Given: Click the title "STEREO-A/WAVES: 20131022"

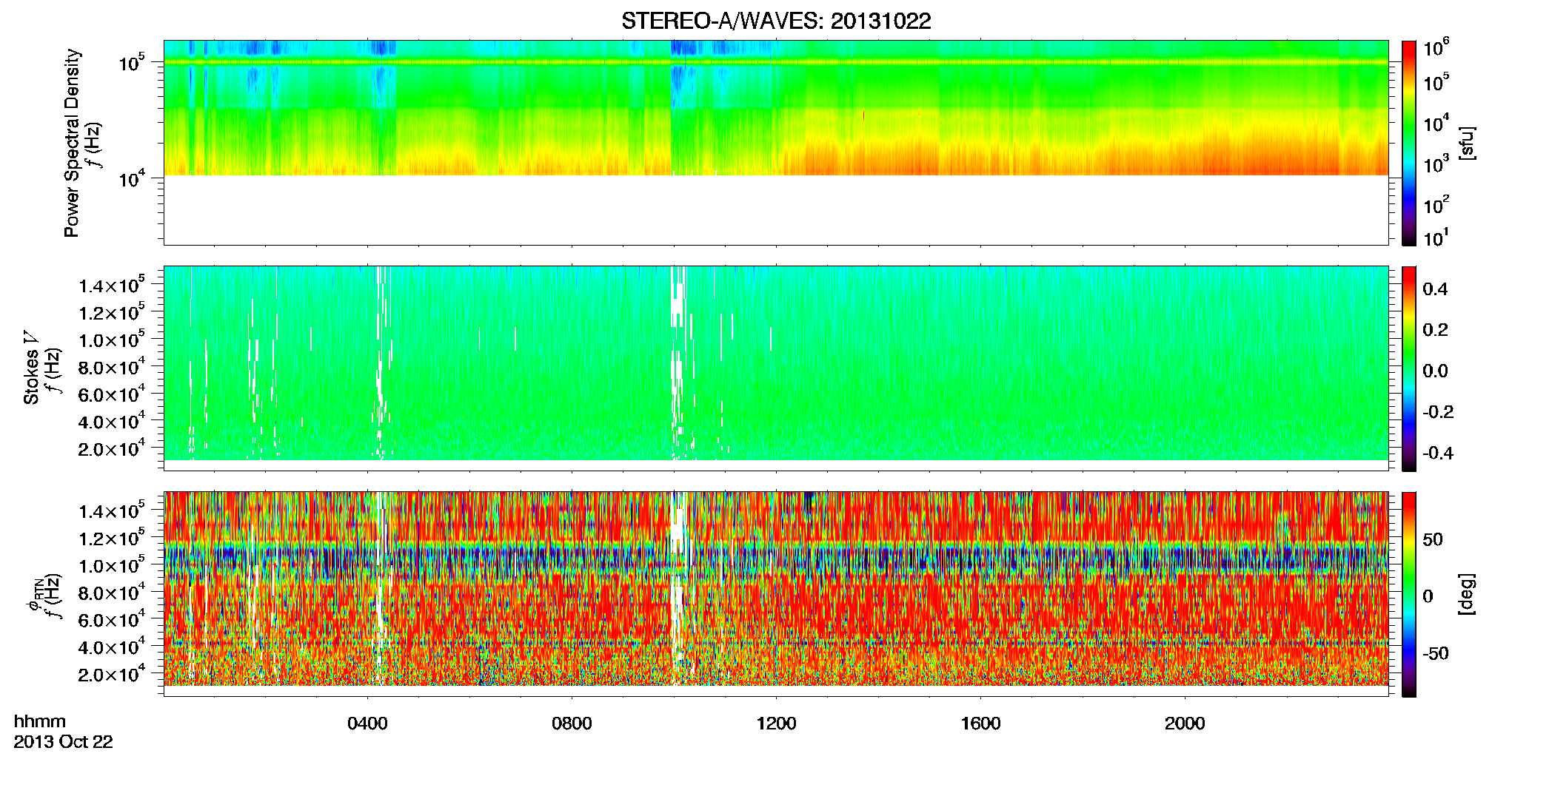Looking at the screenshot, I should [776, 21].
